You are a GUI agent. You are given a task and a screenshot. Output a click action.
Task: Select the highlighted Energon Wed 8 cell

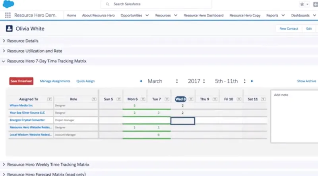[x=183, y=121]
